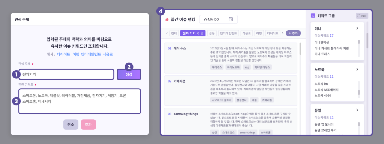
Task: Focus the 관심 주제 input with 전자기기
Action: (x=66, y=75)
